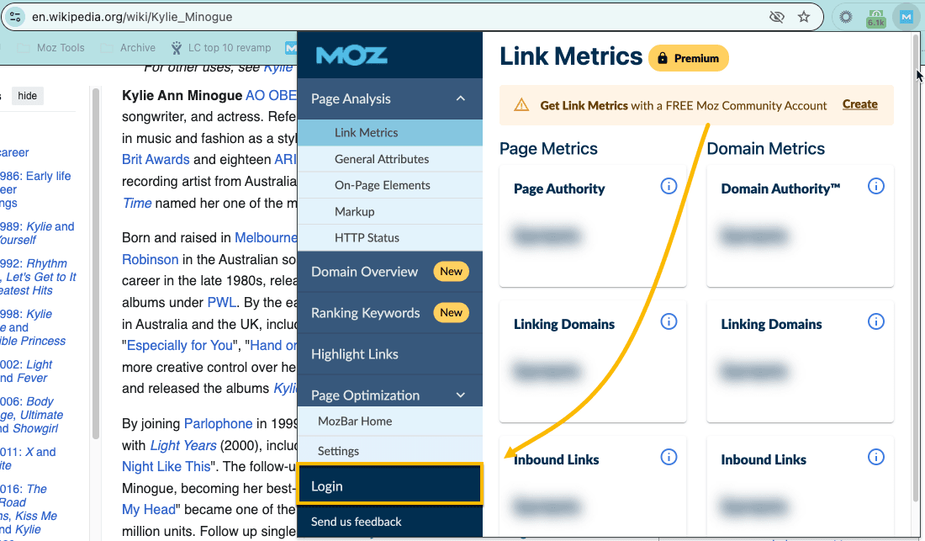Open the LC top 10 revamp bookmark
This screenshot has width=925, height=541.
tap(221, 48)
